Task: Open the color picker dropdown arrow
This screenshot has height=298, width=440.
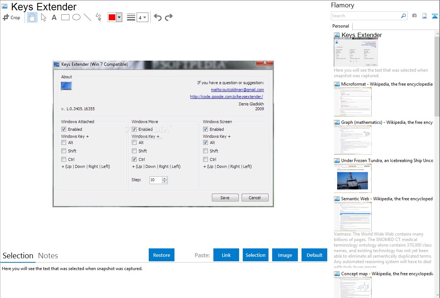Action: click(119, 17)
